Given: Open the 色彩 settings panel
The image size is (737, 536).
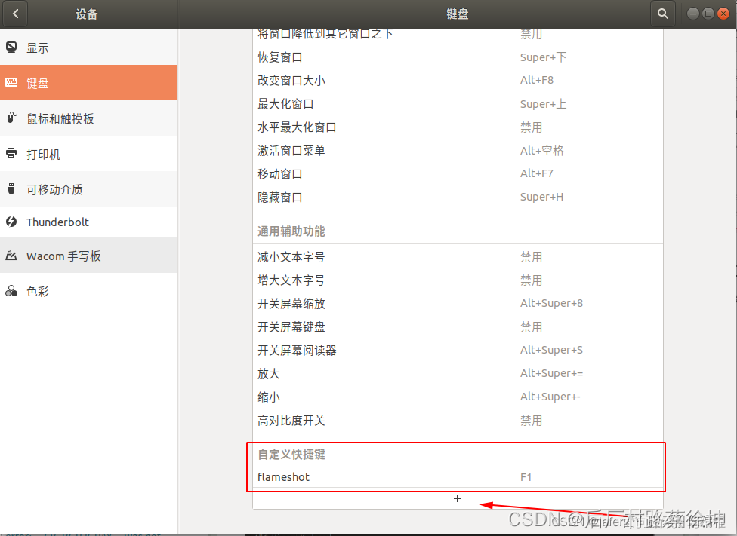Looking at the screenshot, I should (89, 291).
